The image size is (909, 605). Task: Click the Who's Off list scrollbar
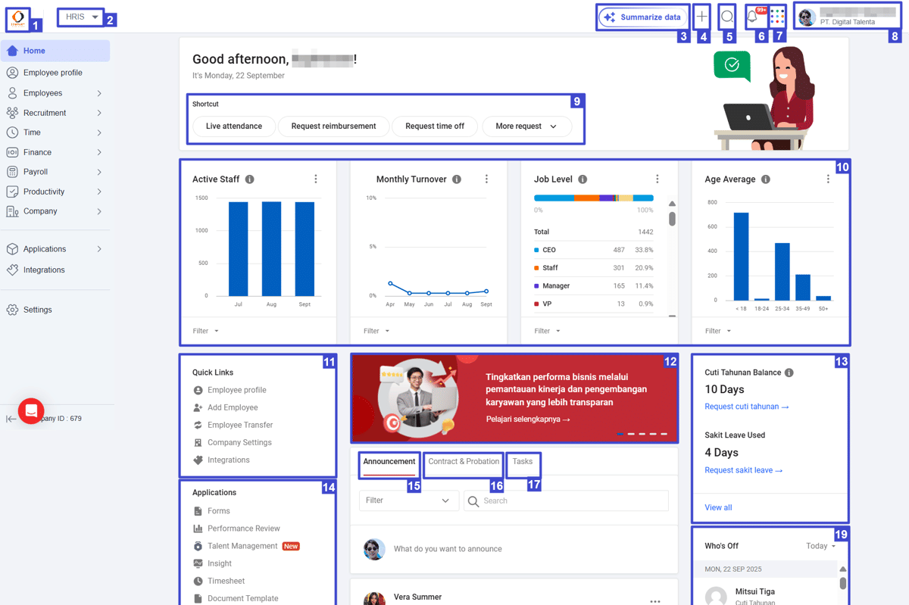click(x=843, y=584)
